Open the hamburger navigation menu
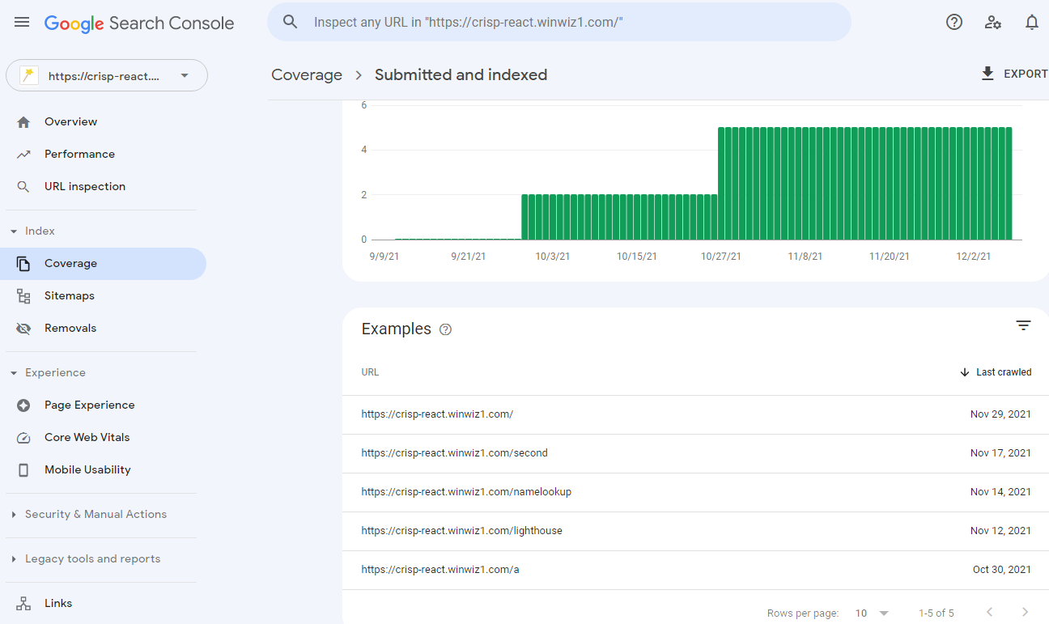 click(22, 23)
